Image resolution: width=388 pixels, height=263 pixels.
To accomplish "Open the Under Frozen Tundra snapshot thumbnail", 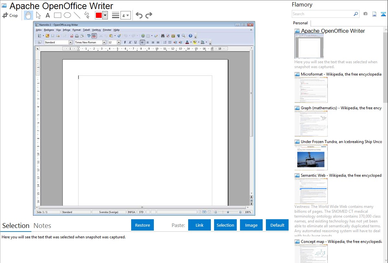I will (311, 157).
